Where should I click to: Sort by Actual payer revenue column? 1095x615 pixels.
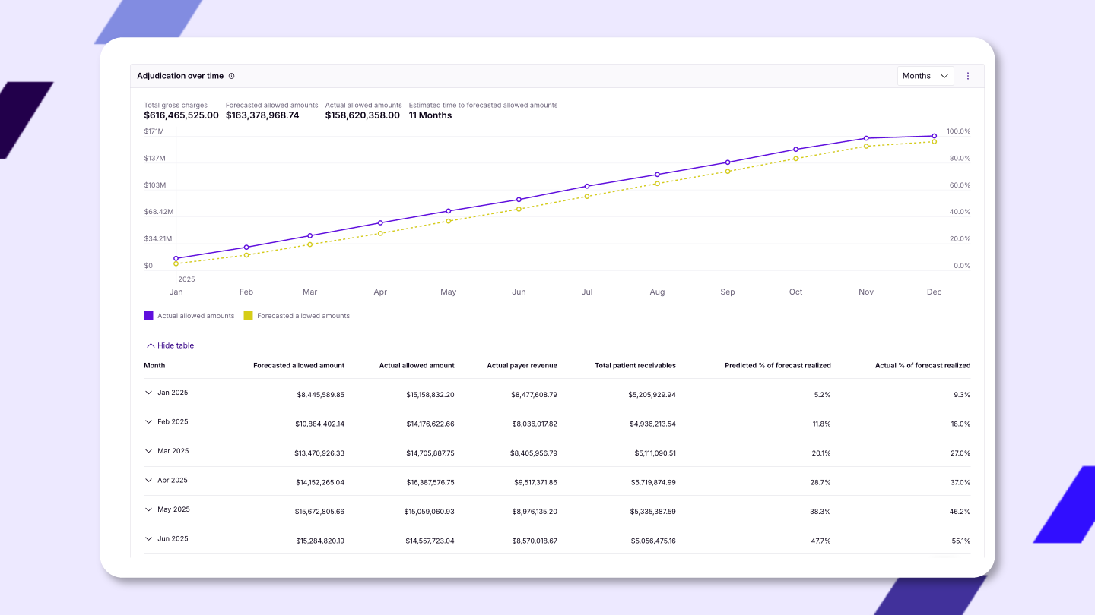(522, 365)
